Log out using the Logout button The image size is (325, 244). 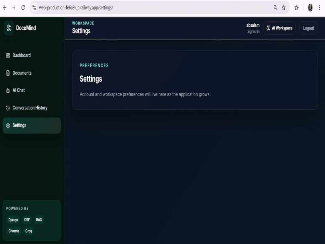pos(308,28)
